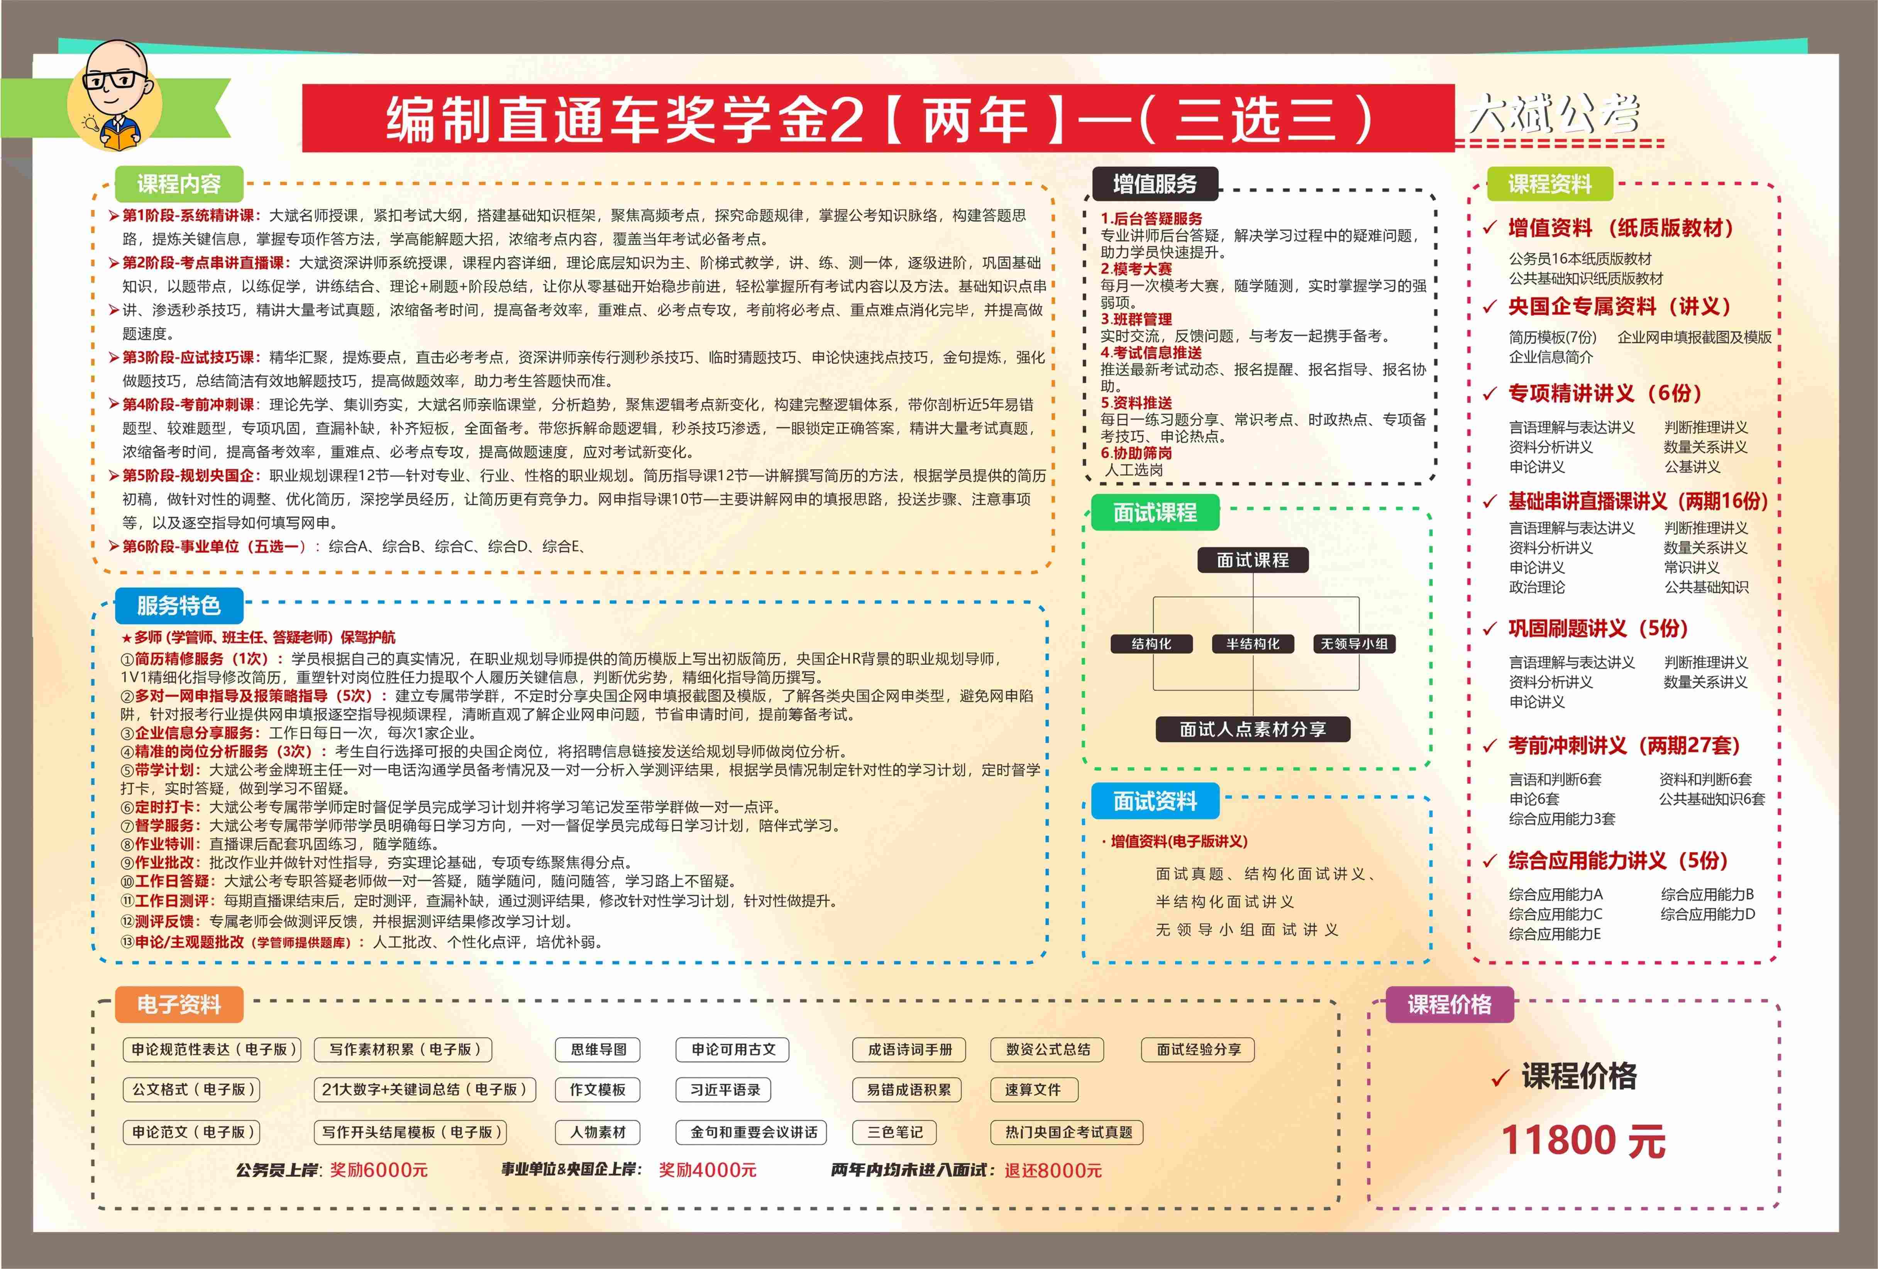Click checkmark beside 增值资料(纸质版教材)
Image resolution: width=1878 pixels, height=1269 pixels.
point(1489,228)
